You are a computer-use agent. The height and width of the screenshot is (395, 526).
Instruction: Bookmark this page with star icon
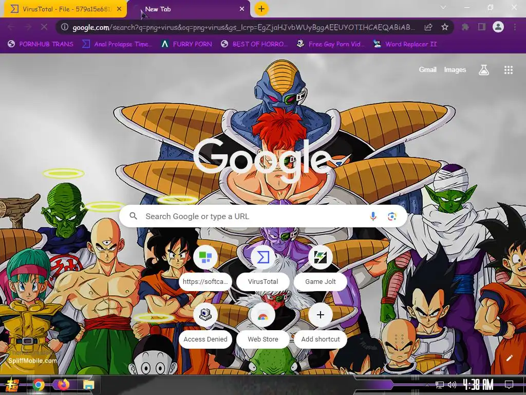tap(445, 27)
